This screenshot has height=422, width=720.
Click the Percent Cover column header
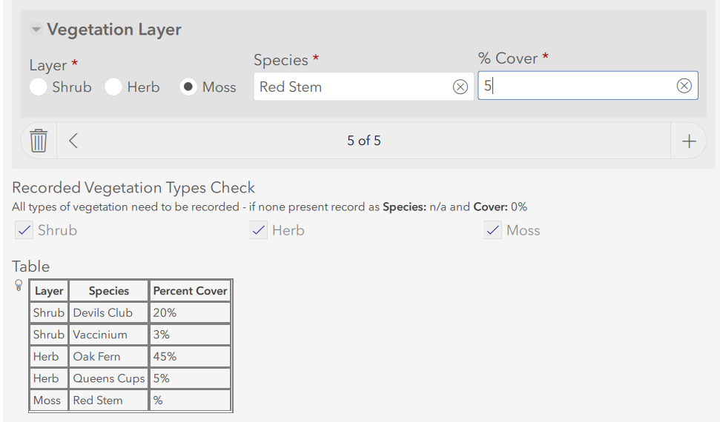coord(190,291)
